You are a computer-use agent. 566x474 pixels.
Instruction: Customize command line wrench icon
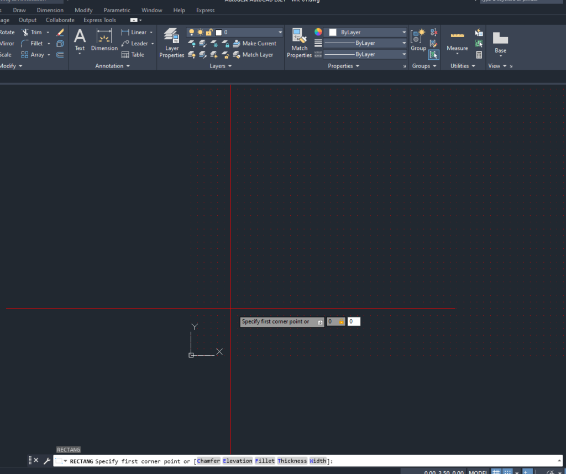tap(46, 461)
